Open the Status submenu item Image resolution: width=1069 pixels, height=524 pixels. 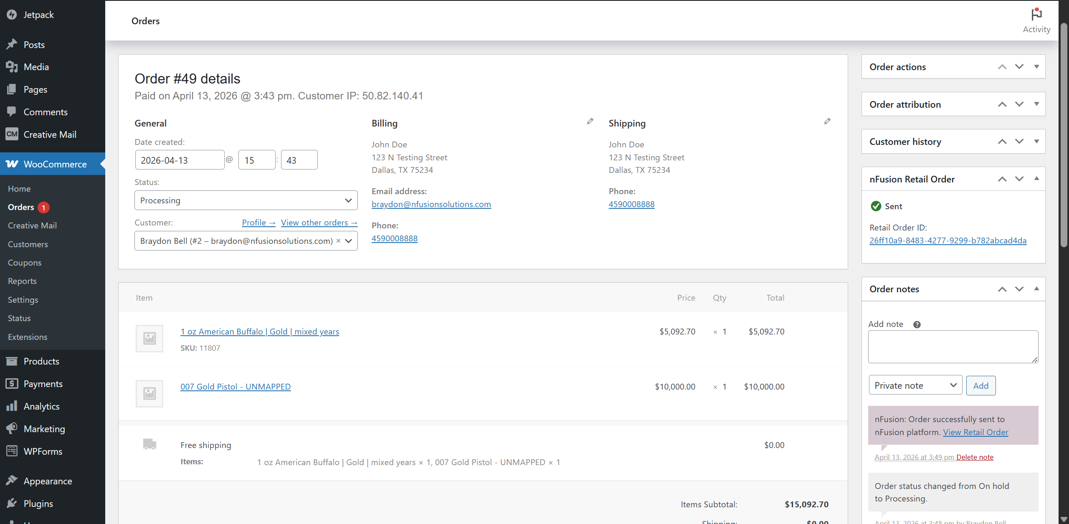tap(19, 318)
